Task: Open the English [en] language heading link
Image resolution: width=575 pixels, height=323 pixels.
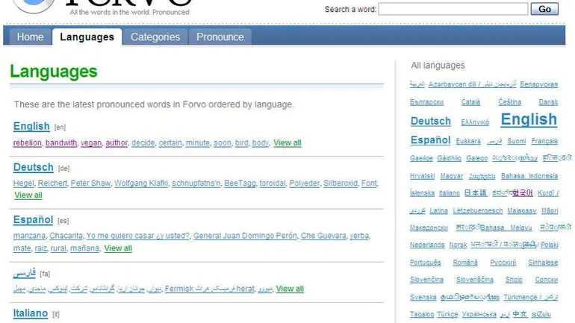Action: coord(31,126)
